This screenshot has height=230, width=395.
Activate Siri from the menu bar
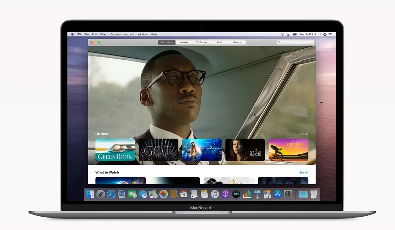click(x=325, y=34)
